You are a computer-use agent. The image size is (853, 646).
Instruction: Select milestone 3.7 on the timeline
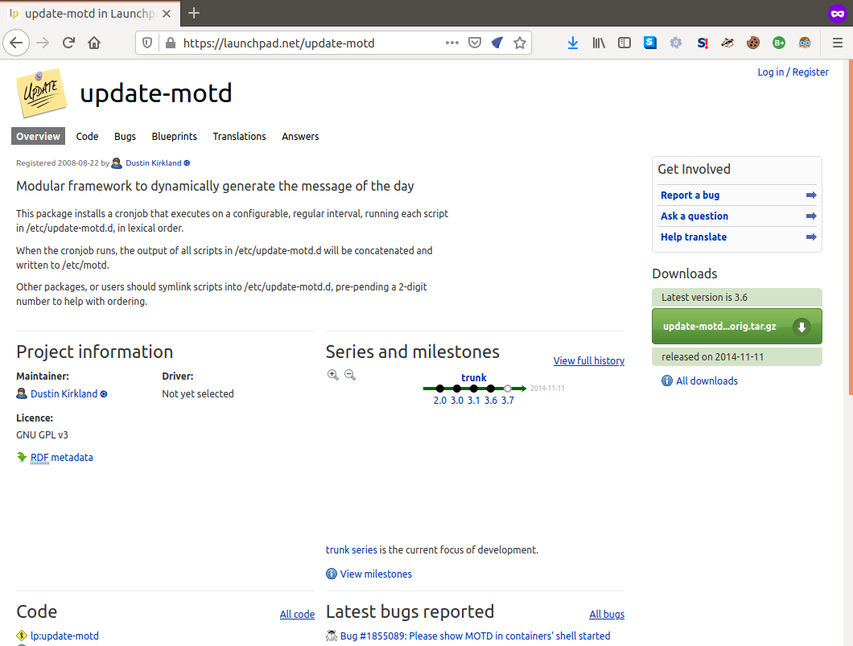(508, 400)
